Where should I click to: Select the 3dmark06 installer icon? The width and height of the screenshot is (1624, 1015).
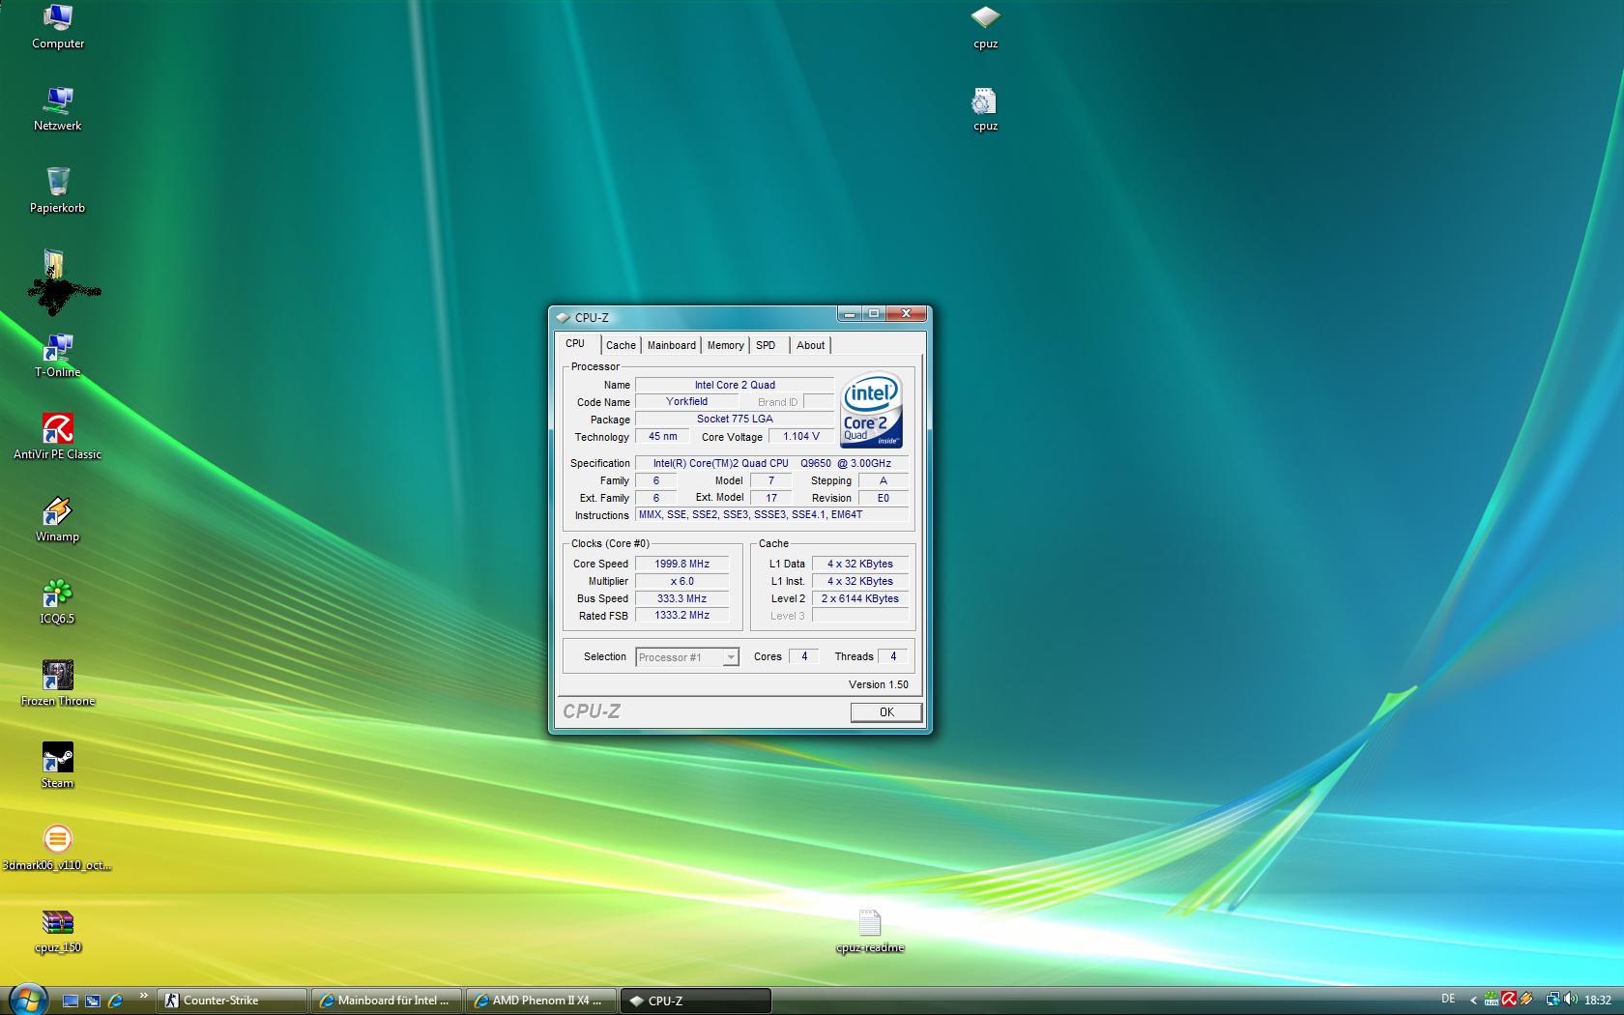[x=57, y=841]
